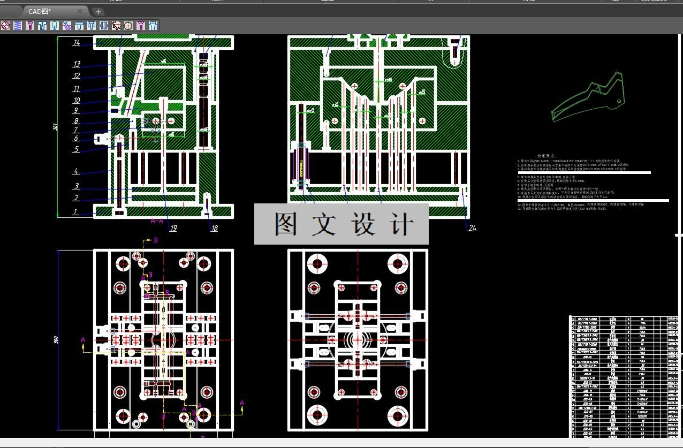Select the spring component tool
The height and width of the screenshot is (448, 683).
18,25
